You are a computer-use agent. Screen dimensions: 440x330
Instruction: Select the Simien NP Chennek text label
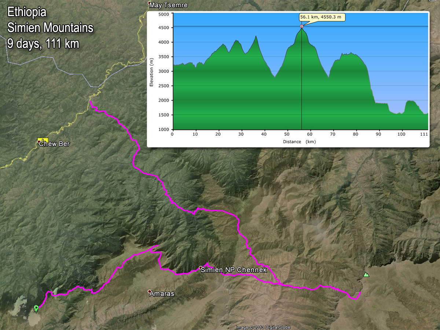234,270
